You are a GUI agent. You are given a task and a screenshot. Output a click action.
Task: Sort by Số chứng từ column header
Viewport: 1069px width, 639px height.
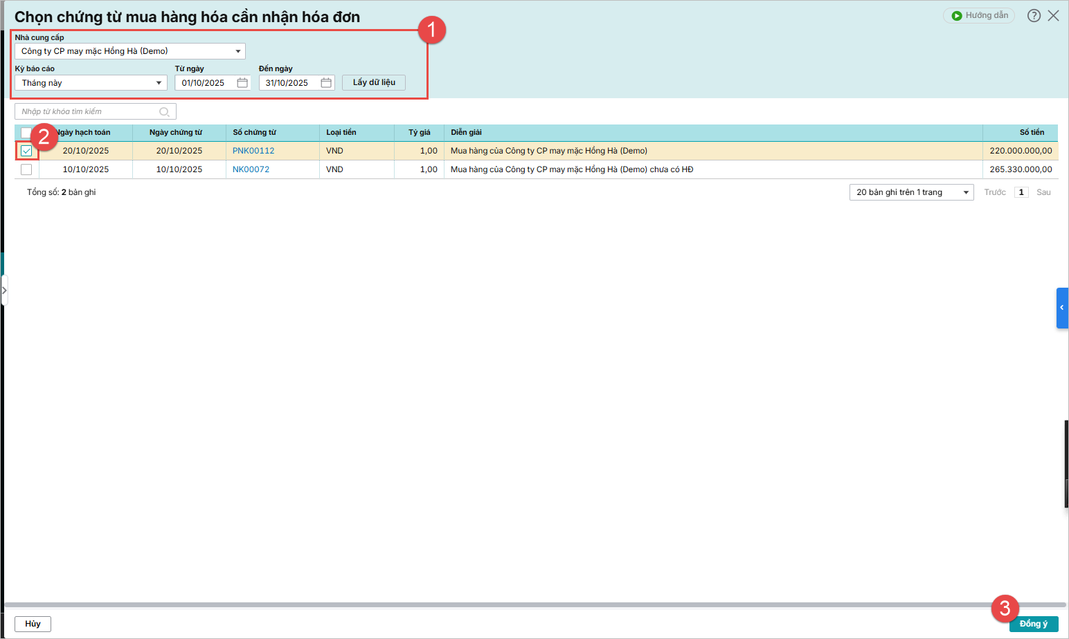click(254, 132)
